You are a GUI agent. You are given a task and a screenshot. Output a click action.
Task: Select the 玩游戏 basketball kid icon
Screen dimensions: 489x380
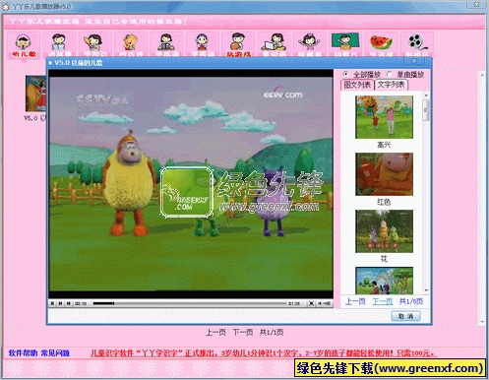[x=238, y=45]
